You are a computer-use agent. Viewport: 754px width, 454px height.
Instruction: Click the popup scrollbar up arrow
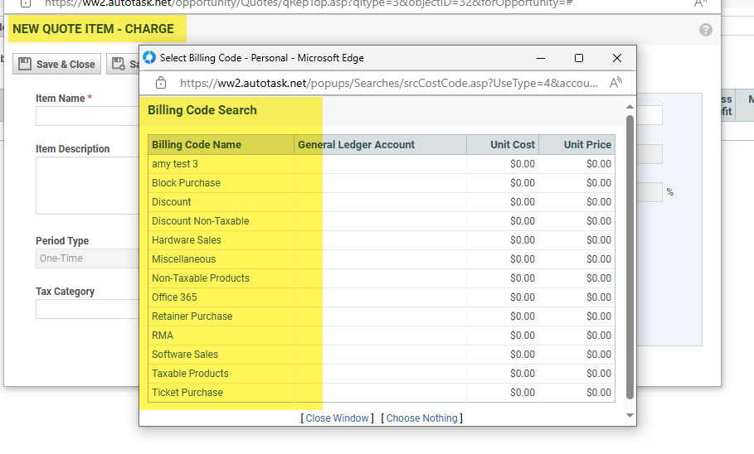[x=630, y=107]
